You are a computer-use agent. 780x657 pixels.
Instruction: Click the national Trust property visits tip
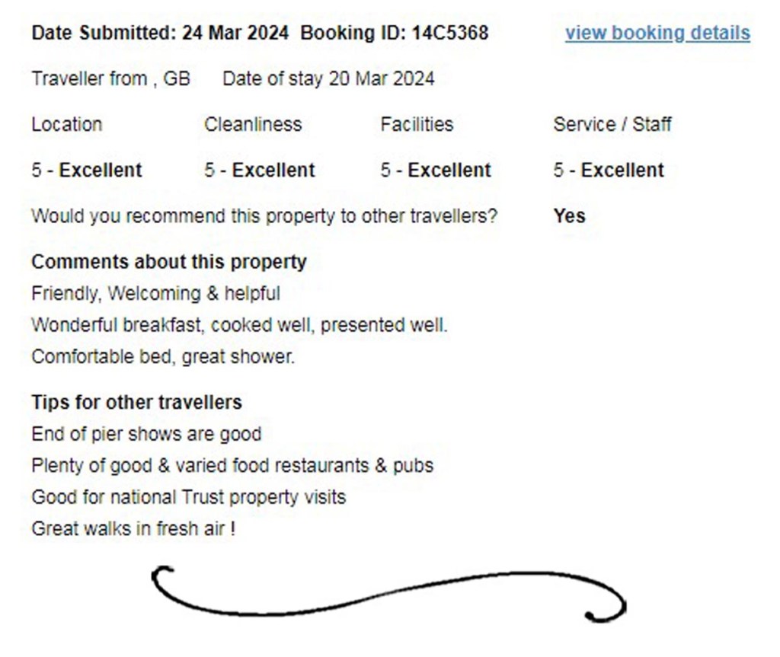point(188,498)
